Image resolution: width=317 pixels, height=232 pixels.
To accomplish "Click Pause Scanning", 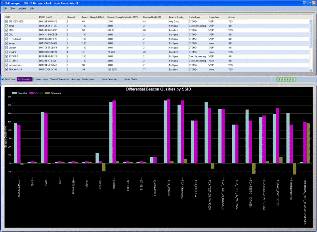I will point(109,79).
